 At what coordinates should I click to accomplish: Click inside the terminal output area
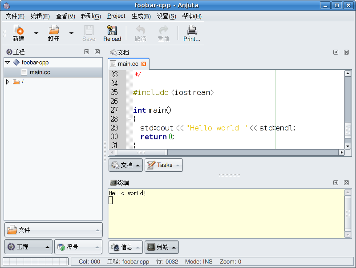point(226,213)
